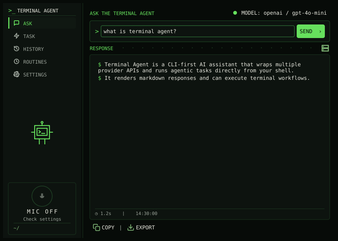
Task: Export the response
Action: [141, 227]
